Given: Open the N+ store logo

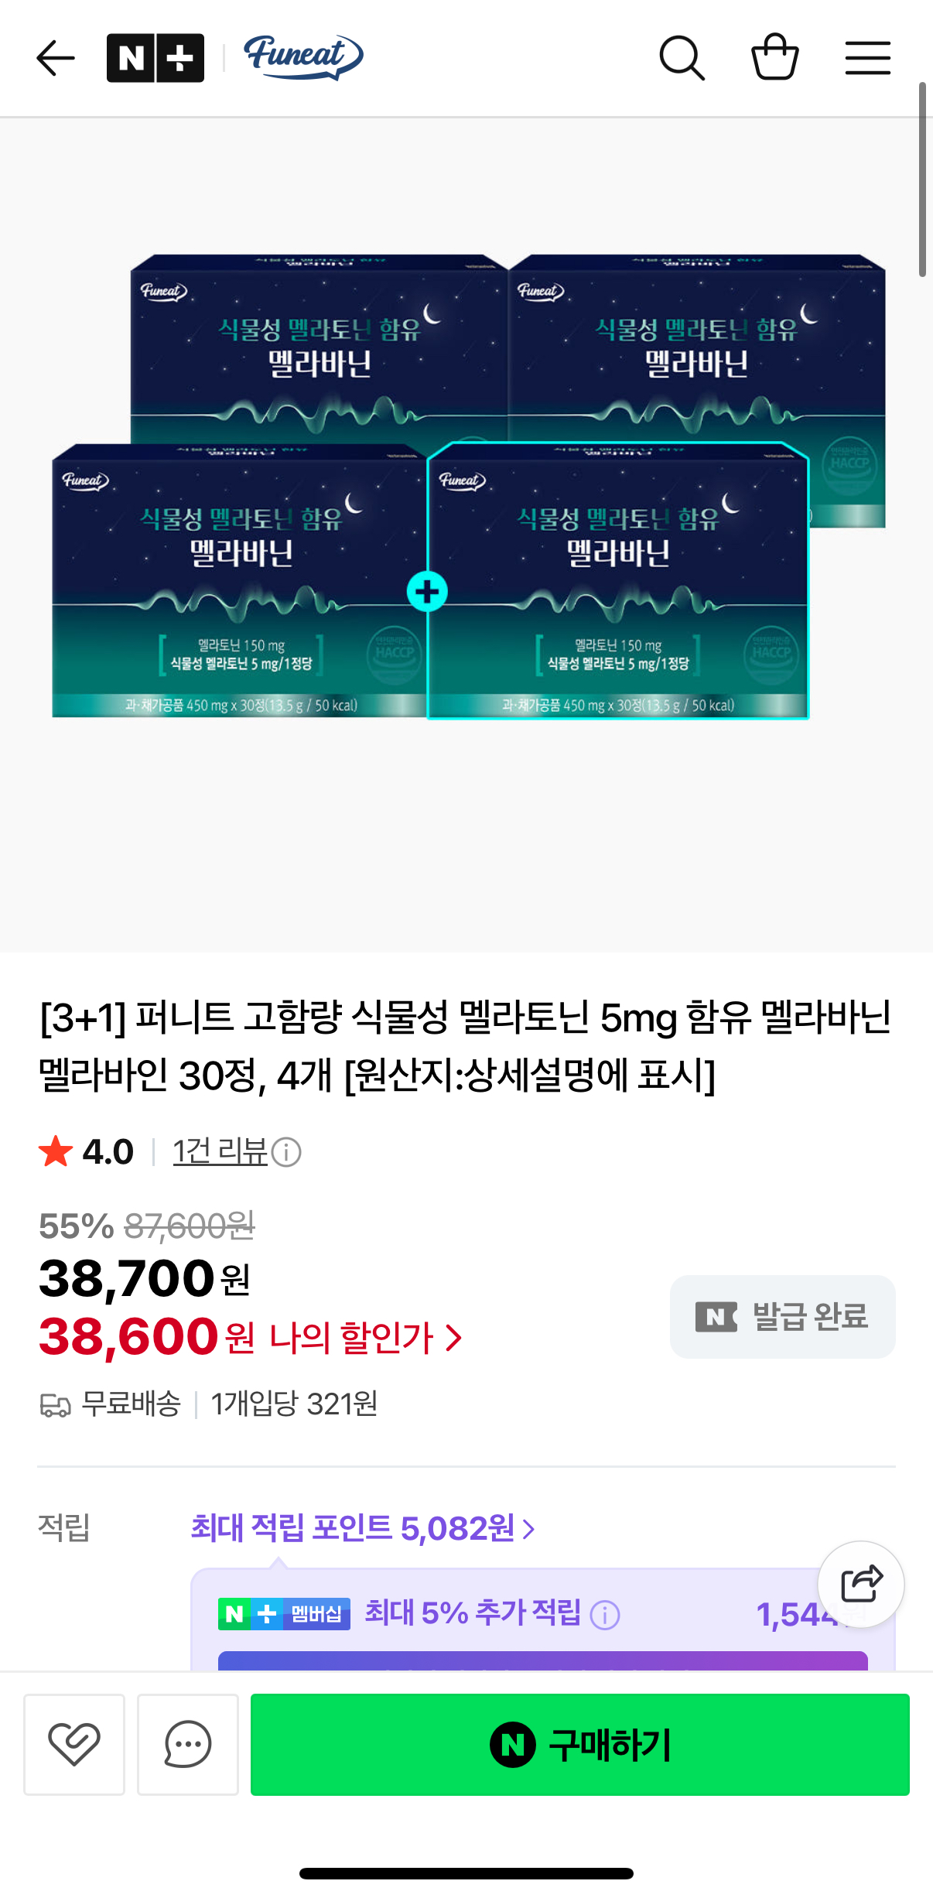Looking at the screenshot, I should coord(155,58).
